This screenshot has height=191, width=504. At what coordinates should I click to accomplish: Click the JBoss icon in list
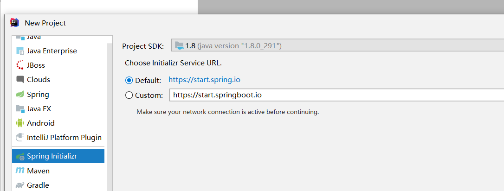click(x=20, y=65)
